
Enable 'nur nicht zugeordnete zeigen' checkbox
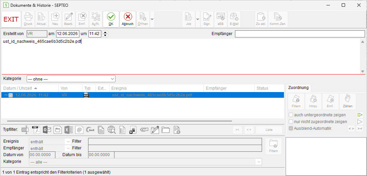click(x=291, y=121)
